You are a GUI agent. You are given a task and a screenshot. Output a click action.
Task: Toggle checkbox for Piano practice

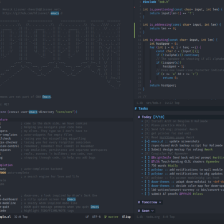tap(147, 125)
